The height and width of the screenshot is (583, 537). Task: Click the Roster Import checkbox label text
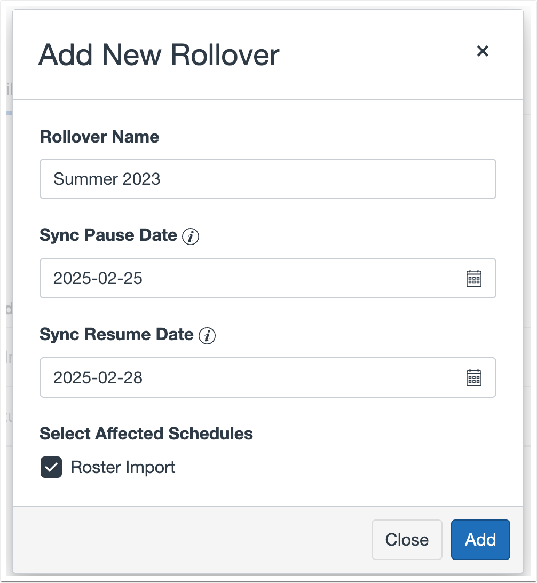point(123,468)
